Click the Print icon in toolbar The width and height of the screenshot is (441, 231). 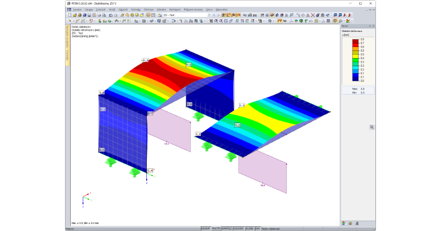coord(99,15)
